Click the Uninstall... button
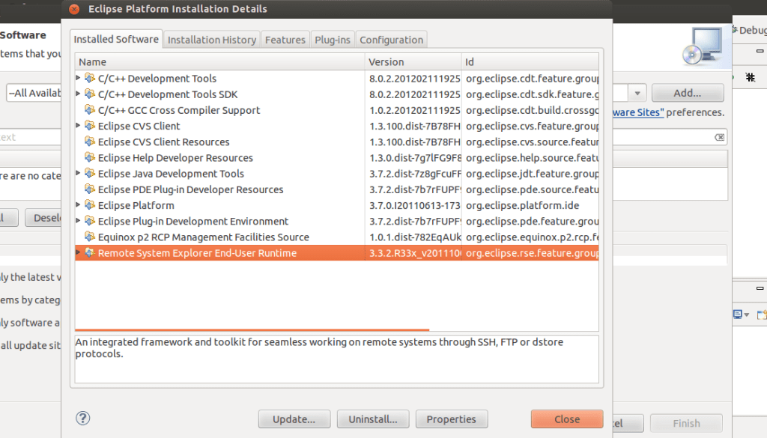The width and height of the screenshot is (767, 438). point(372,419)
